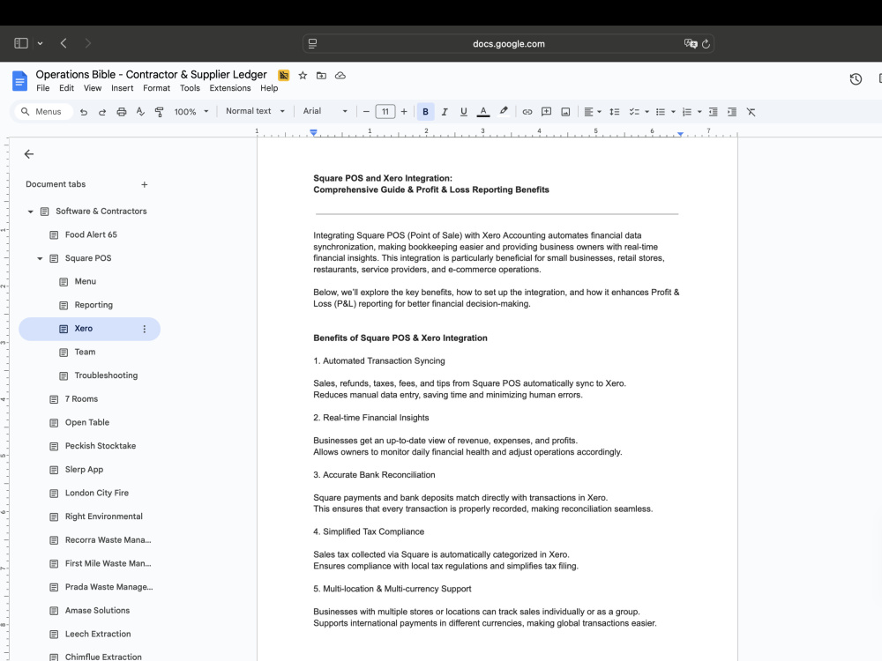Open Xero tab options three dots
882x661 pixels.
(x=145, y=329)
